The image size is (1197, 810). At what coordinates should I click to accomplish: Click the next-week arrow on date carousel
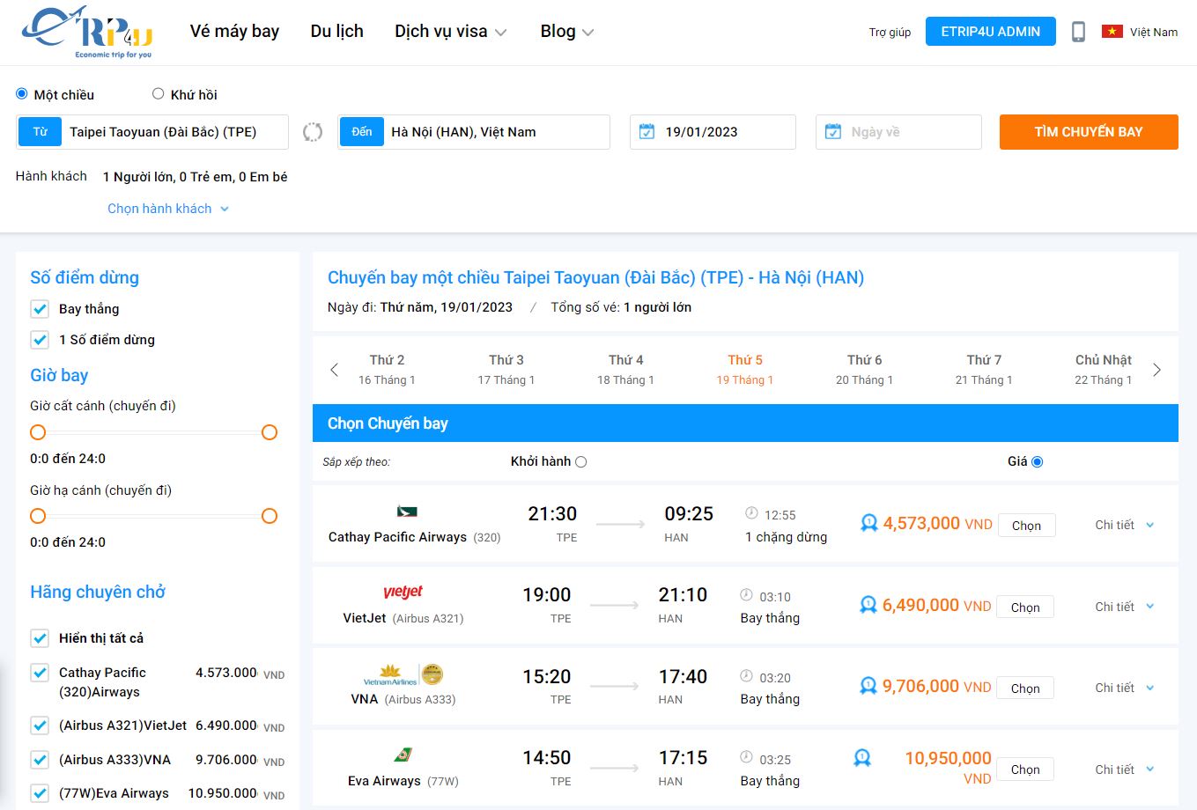tap(1157, 369)
